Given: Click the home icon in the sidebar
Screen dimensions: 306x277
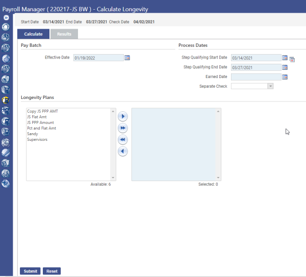Looking at the screenshot, I should [x=6, y=27].
